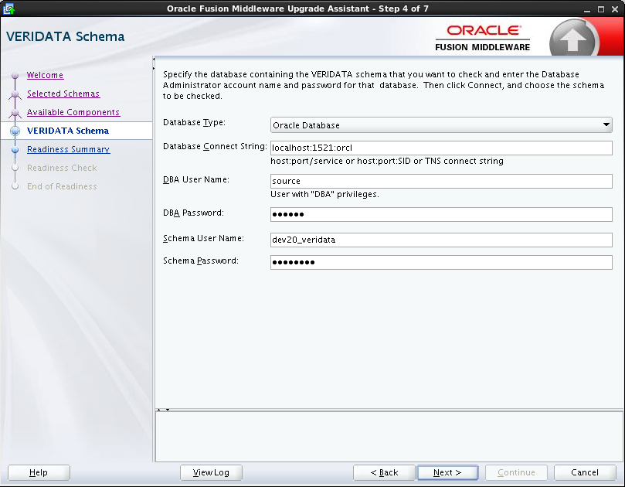The image size is (625, 487).
Task: Click the 'host:port/service or host:port:SID' hint text
Action: tap(386, 161)
